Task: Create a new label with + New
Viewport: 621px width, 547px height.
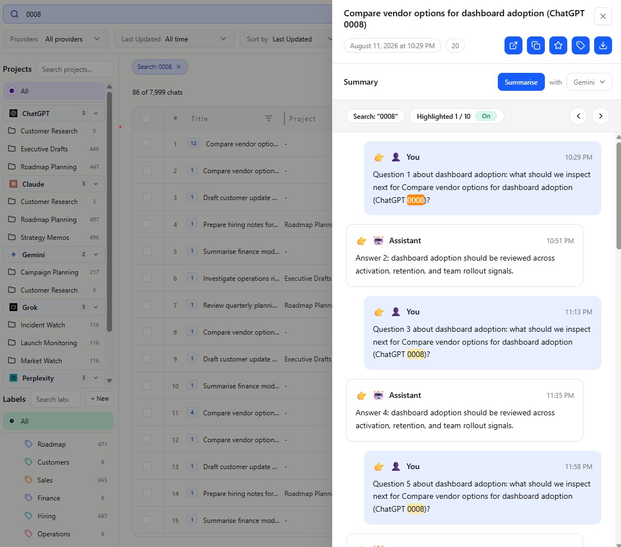Action: click(100, 398)
